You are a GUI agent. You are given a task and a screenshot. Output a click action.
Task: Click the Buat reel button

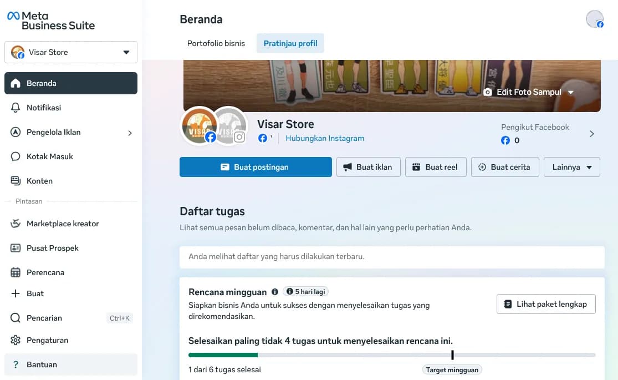(436, 167)
